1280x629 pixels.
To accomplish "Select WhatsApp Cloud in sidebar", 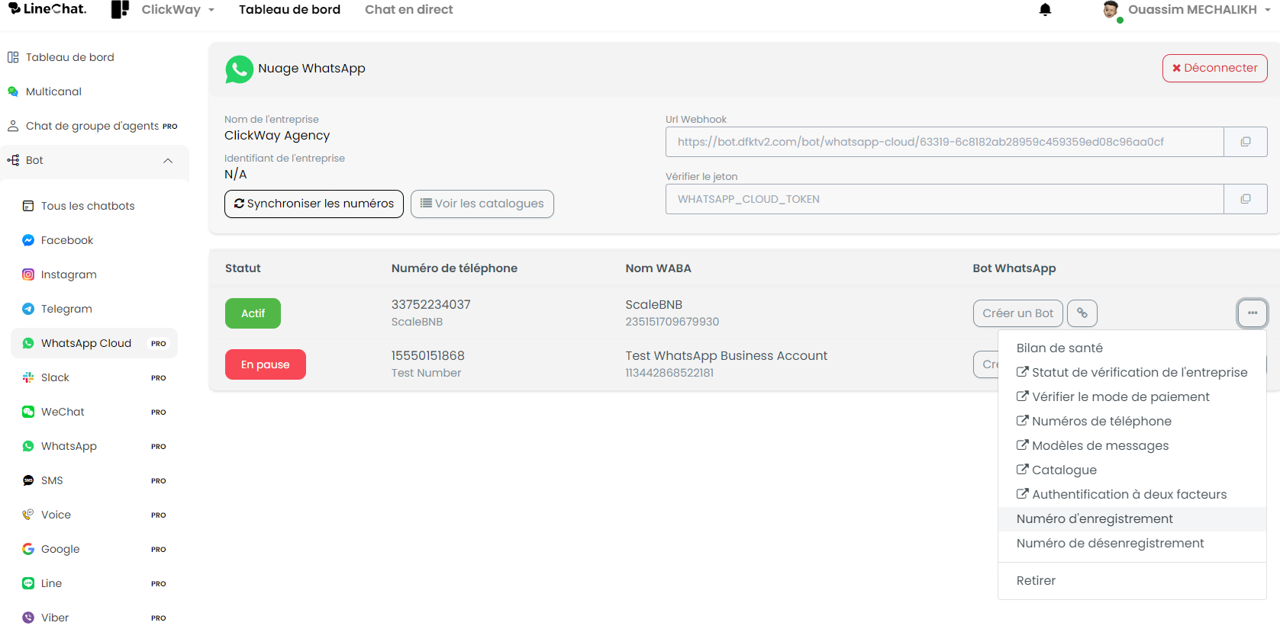I will click(x=94, y=343).
